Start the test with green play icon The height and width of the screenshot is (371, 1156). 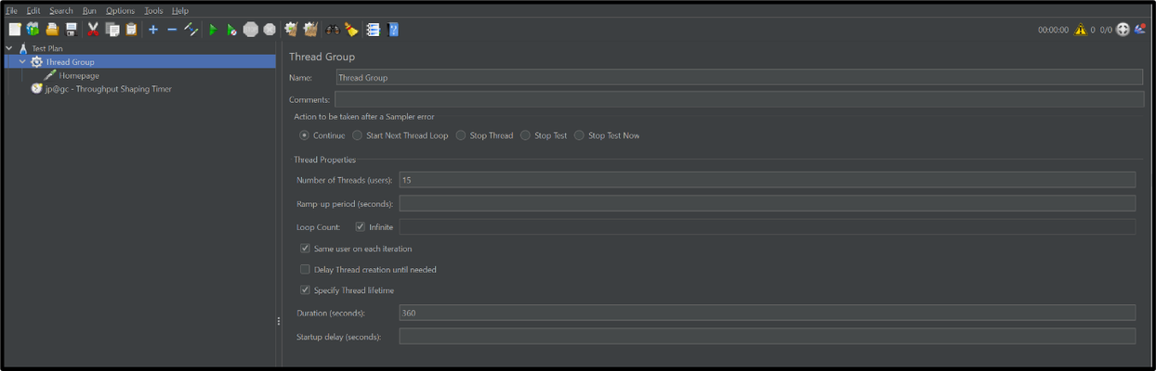click(213, 30)
